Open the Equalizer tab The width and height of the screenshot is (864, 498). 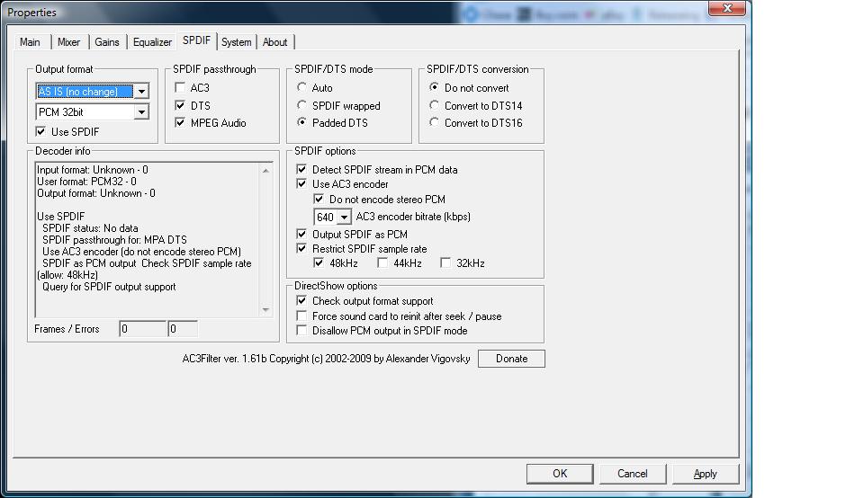[152, 42]
